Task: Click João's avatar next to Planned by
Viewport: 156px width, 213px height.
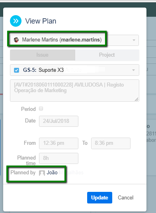Action: (42, 173)
